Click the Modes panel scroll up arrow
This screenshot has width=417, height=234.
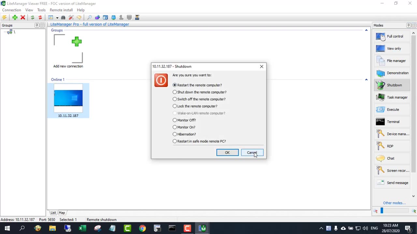coord(414,33)
